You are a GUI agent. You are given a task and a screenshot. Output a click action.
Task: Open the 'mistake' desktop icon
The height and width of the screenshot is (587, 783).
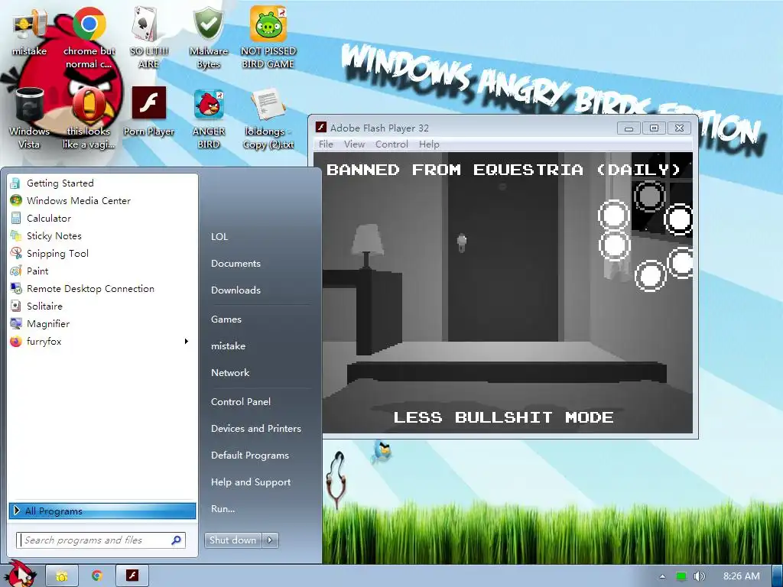point(30,32)
